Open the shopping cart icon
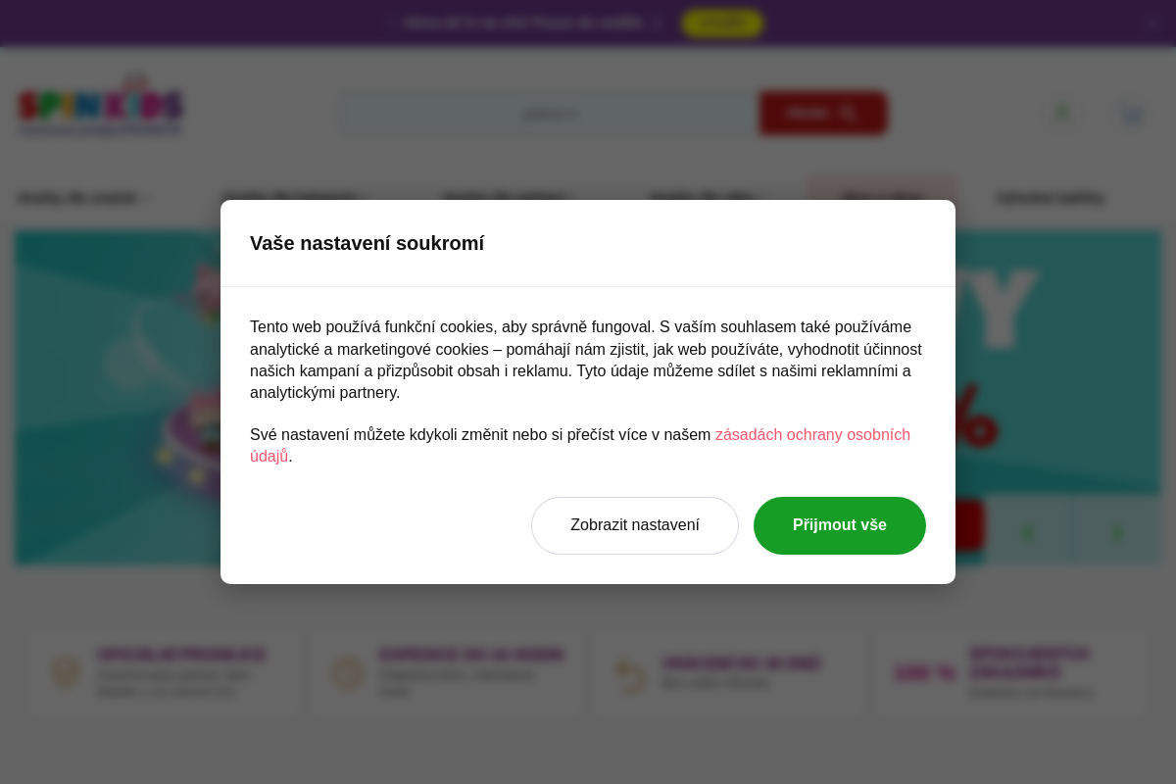The image size is (1176, 784). tap(1132, 114)
